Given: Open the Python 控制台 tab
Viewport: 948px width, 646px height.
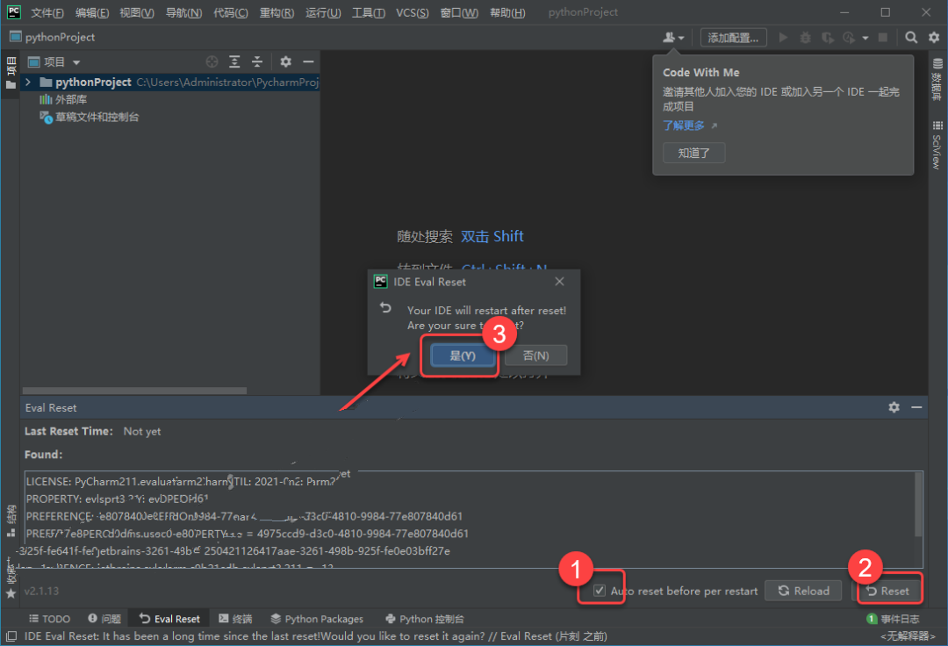Looking at the screenshot, I should [425, 619].
